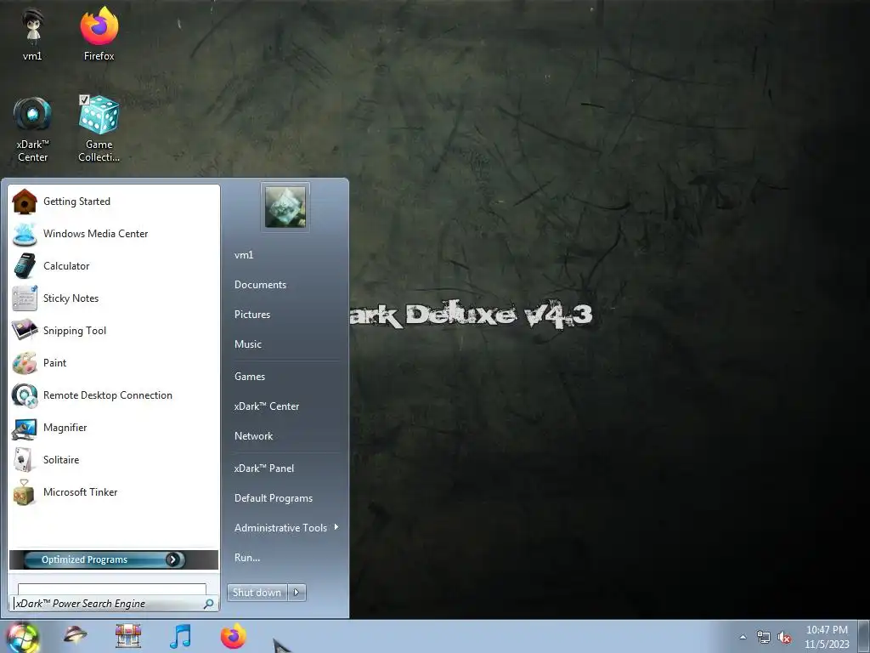
Task: Open Pictures from the Start menu
Action: [x=252, y=315]
